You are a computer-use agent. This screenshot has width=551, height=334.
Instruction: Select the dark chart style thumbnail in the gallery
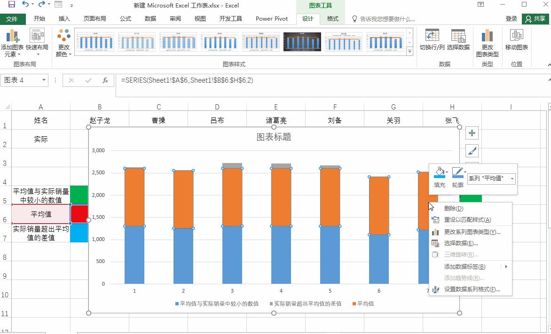click(x=301, y=41)
